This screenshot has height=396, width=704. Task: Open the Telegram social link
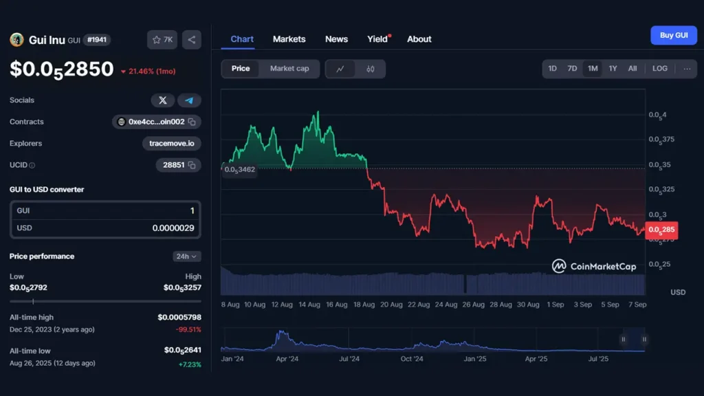tap(189, 100)
